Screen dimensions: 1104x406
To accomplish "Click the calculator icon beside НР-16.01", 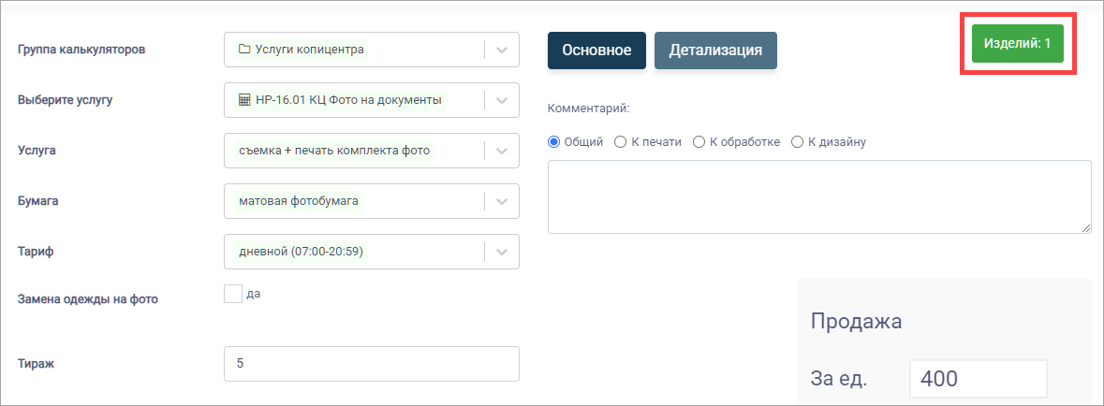I will tap(244, 101).
